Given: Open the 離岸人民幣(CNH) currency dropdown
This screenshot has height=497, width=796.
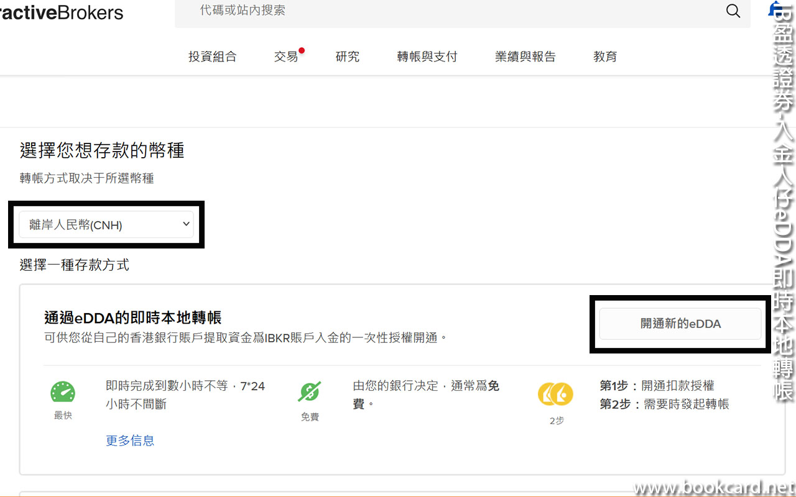Looking at the screenshot, I should tap(106, 225).
